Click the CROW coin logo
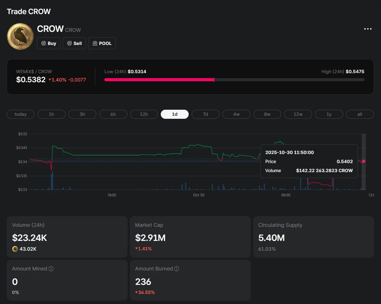This screenshot has width=381, height=304. pyautogui.click(x=20, y=36)
